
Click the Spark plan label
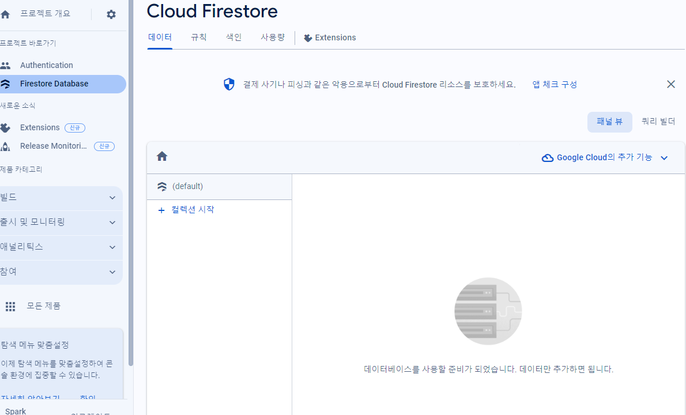click(x=16, y=411)
